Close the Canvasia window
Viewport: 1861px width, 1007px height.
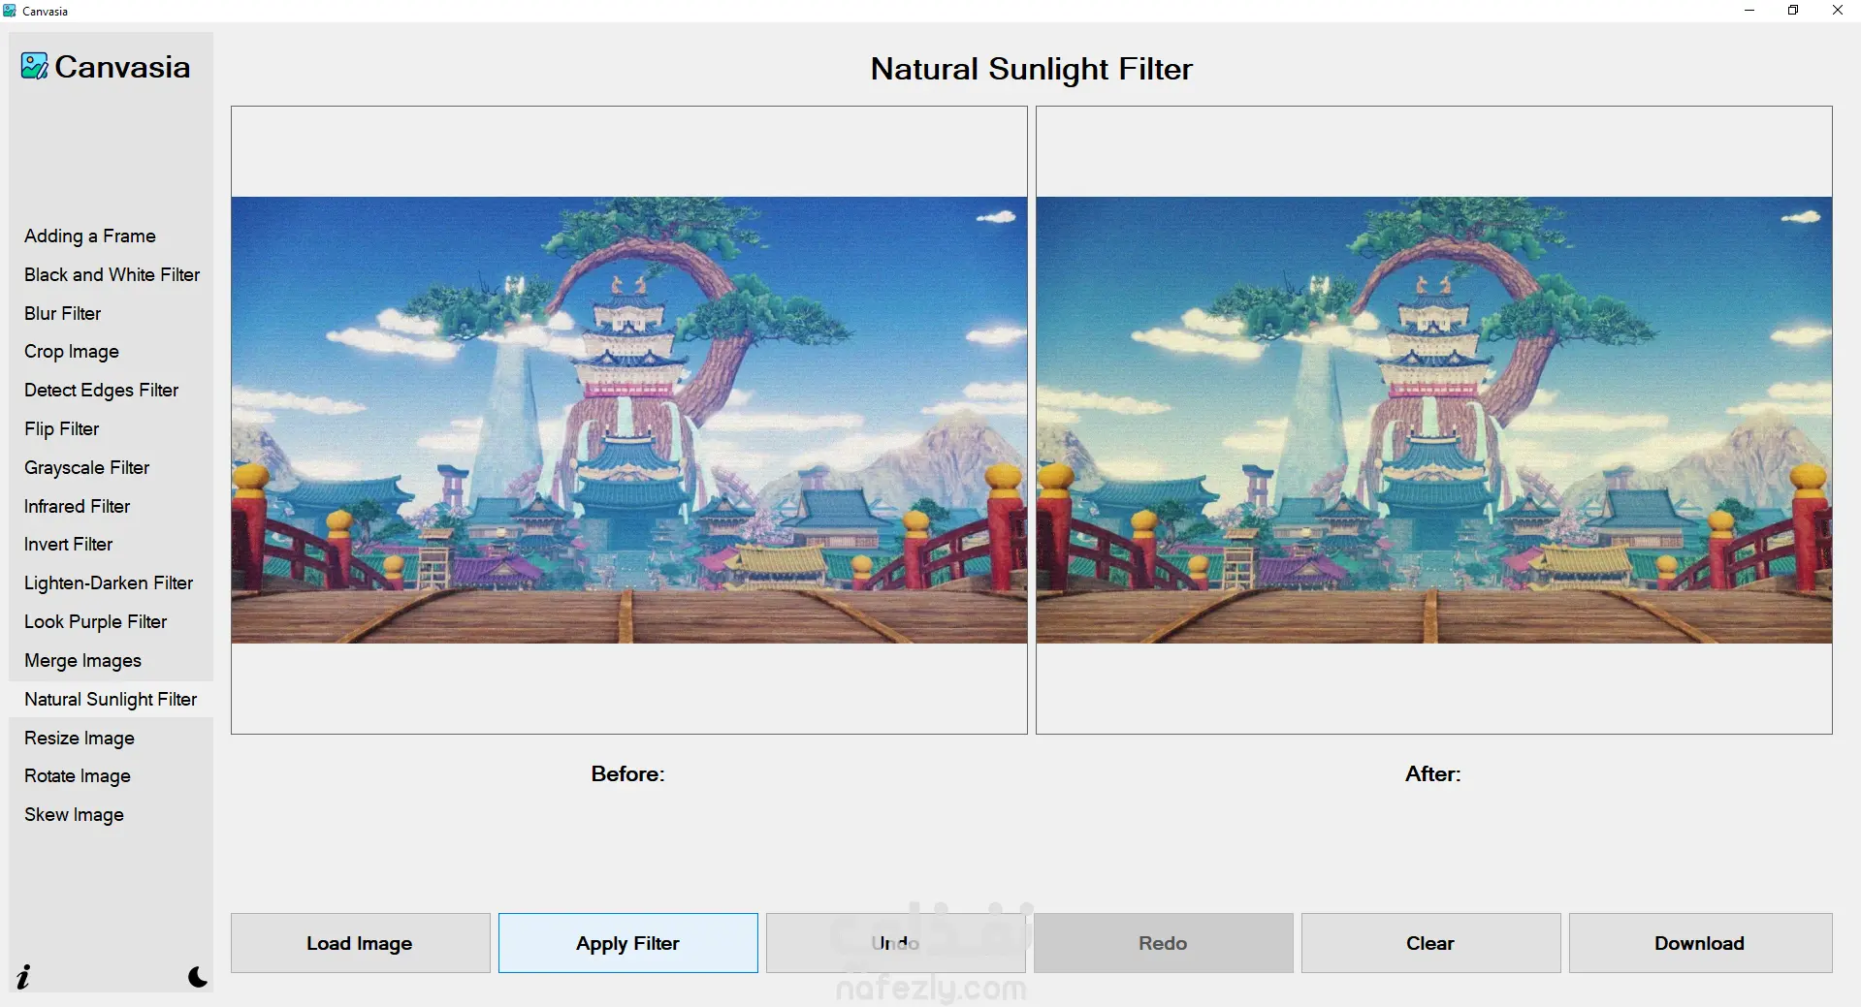tap(1838, 11)
